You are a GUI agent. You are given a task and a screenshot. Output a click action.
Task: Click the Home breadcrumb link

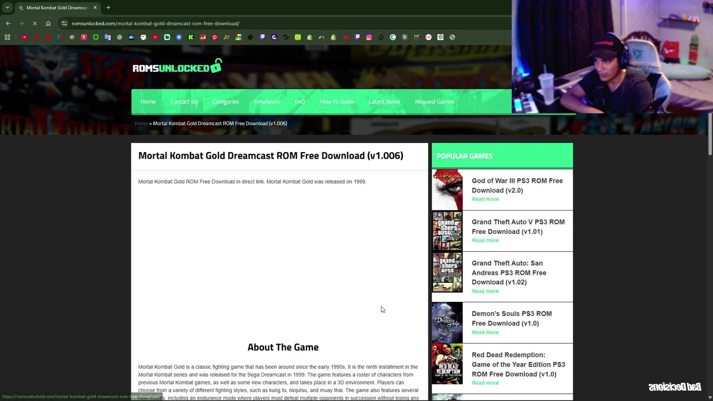click(141, 123)
